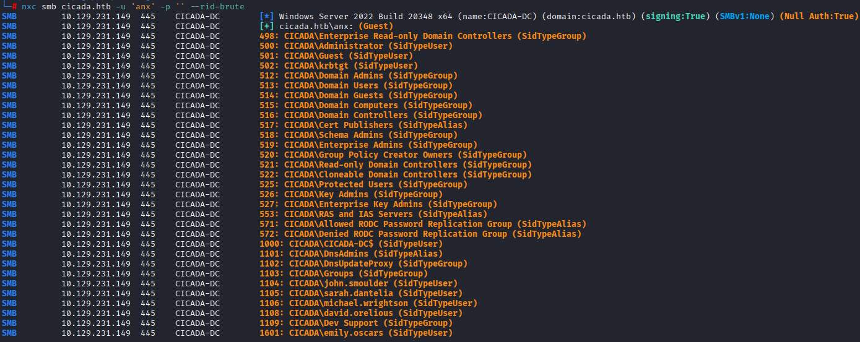Click the Null Auth:True text
Viewport: 860px width, 342px height.
point(819,16)
